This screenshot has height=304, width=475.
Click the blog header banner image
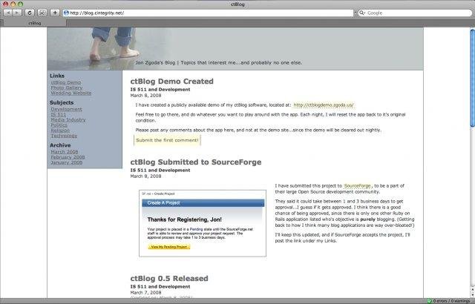click(235, 49)
